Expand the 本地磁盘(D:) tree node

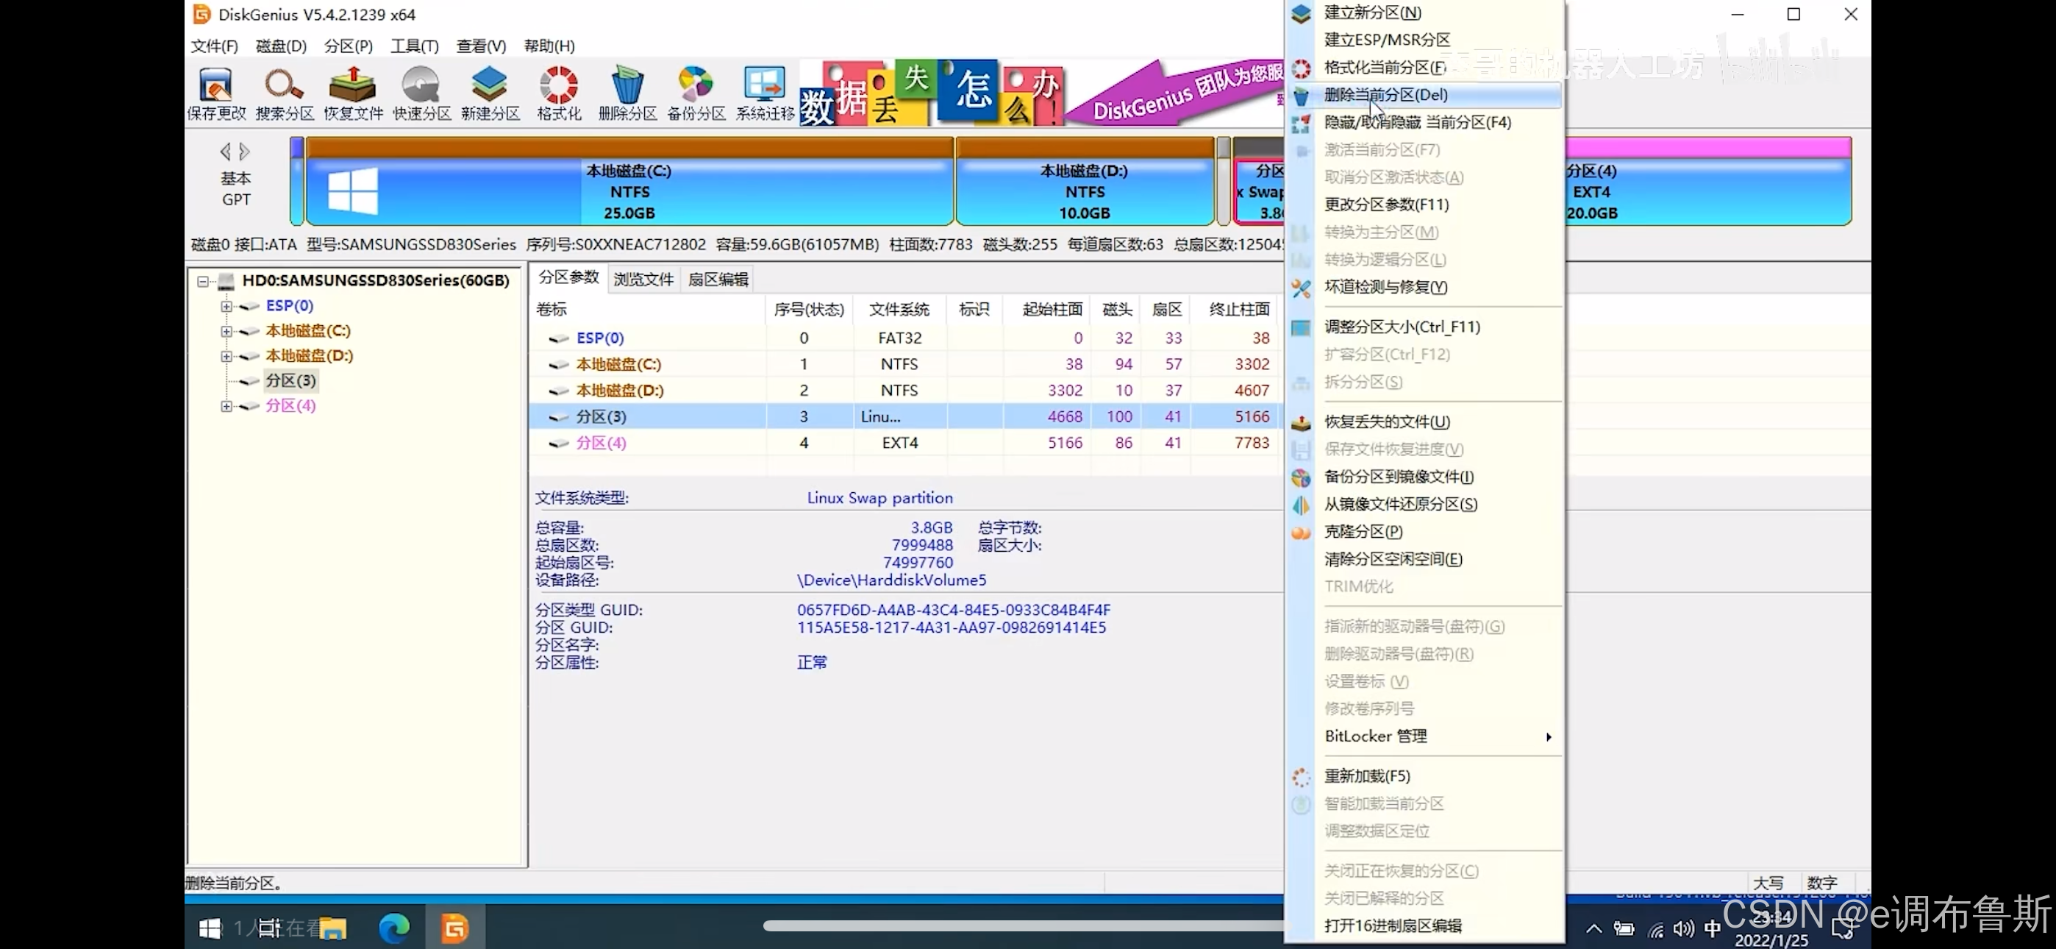click(x=226, y=356)
